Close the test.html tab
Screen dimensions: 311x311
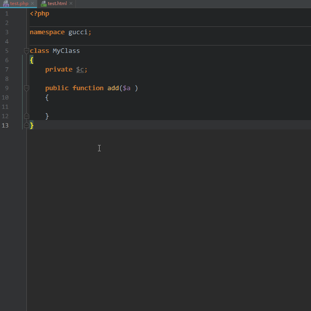(x=71, y=3)
